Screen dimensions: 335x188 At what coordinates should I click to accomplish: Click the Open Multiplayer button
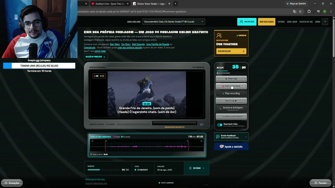pyautogui.click(x=231, y=51)
